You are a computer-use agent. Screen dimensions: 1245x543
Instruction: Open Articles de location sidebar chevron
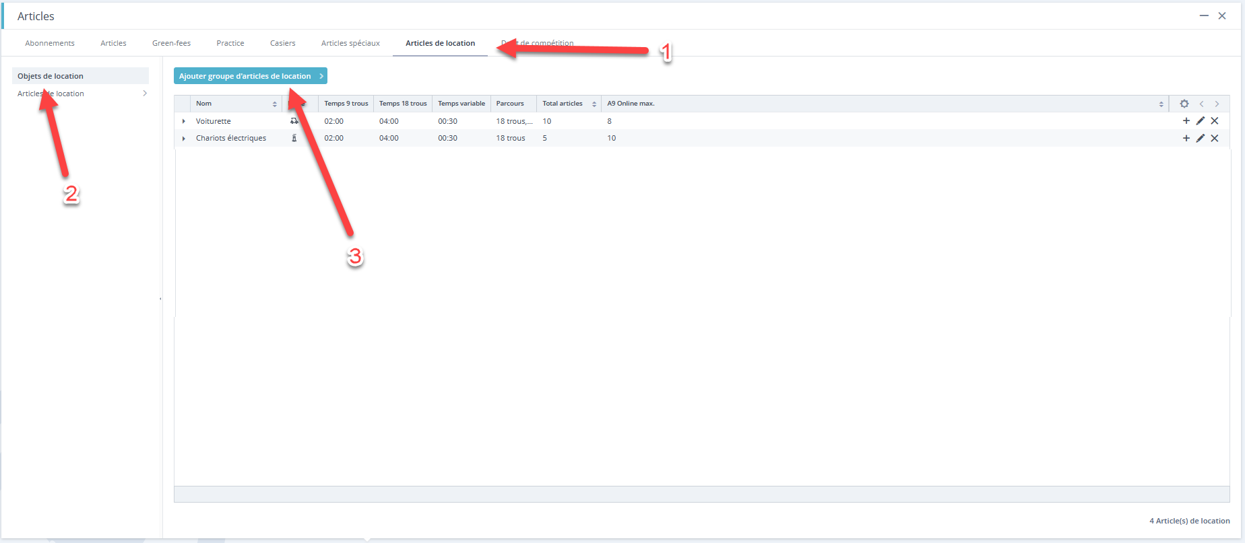(145, 94)
